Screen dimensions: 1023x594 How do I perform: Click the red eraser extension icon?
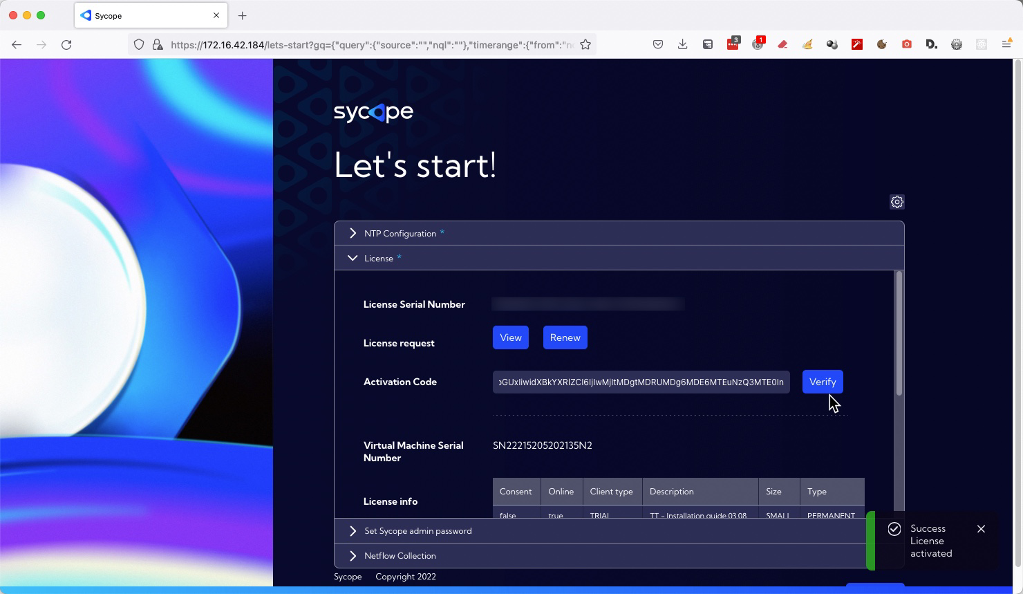click(782, 44)
